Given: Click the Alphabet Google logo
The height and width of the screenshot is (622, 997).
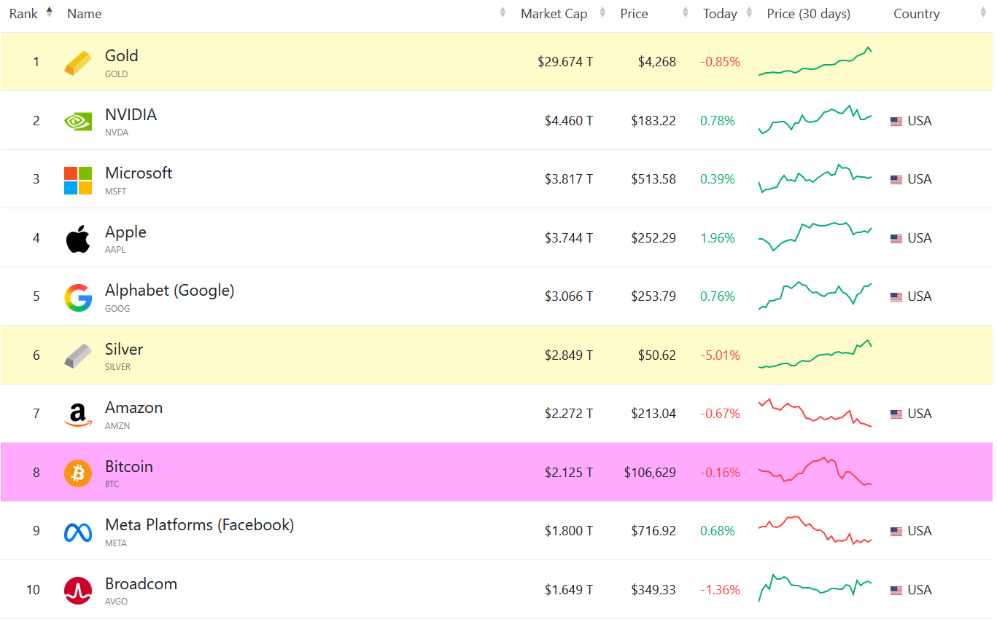Looking at the screenshot, I should coord(78,297).
